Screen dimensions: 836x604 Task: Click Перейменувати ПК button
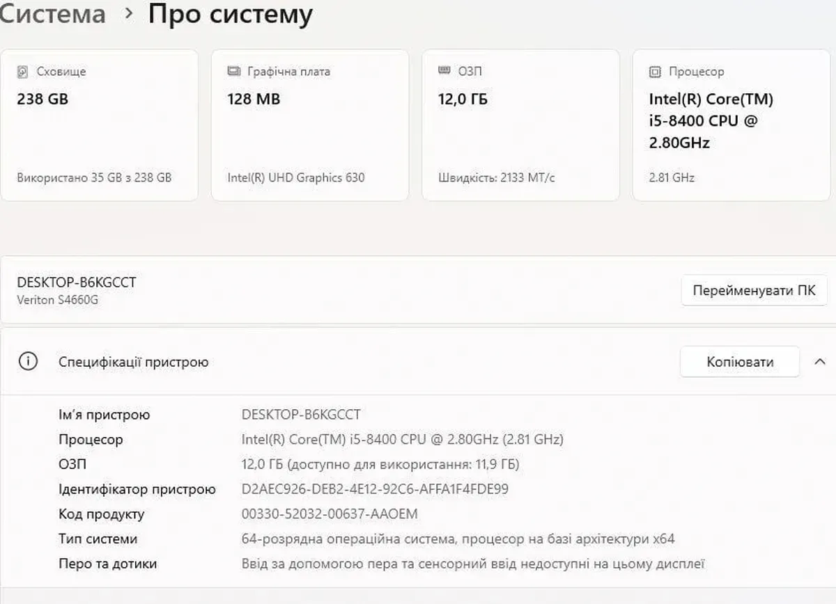(x=754, y=290)
